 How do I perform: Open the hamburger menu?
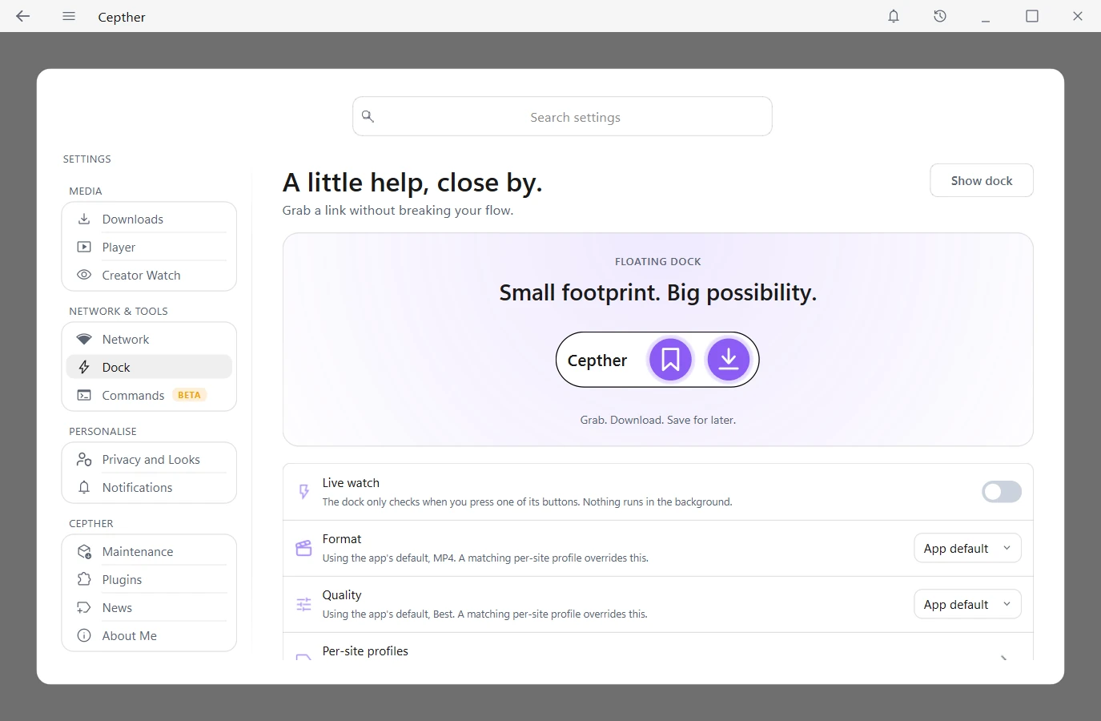pos(69,16)
